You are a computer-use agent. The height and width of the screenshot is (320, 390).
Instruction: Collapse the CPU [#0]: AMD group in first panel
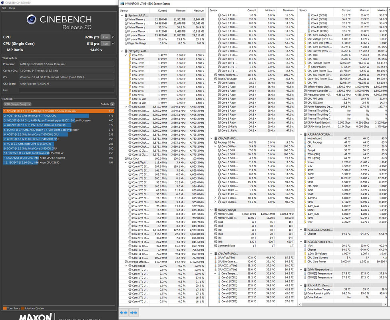point(122,51)
